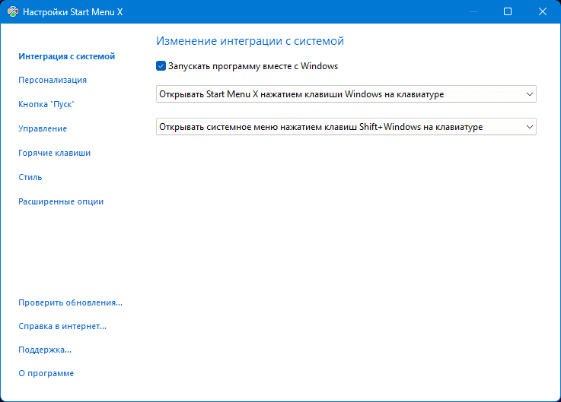Open the "Открывать системное меню" Shift+Windows dropdown
The width and height of the screenshot is (561, 402).
(x=346, y=127)
